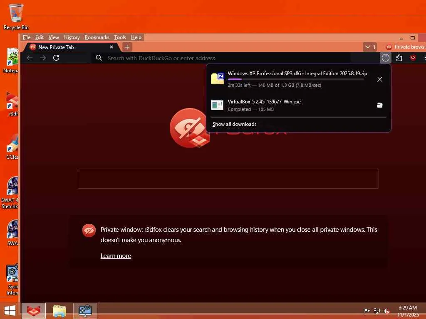This screenshot has height=319, width=426.
Task: Click the muted volume tray icon
Action: (386, 311)
